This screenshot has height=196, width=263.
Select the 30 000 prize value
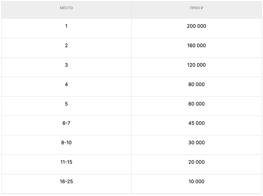coord(196,143)
